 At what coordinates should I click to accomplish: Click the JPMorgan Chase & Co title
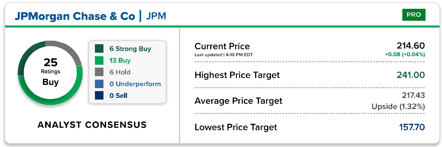click(x=75, y=16)
